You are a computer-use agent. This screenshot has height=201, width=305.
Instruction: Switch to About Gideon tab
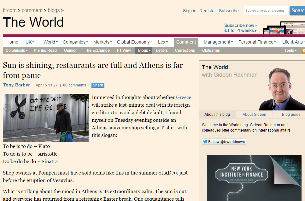click(254, 115)
